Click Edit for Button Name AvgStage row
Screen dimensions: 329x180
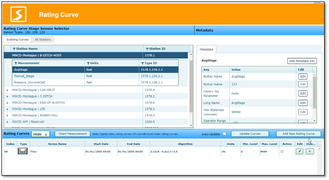click(303, 77)
